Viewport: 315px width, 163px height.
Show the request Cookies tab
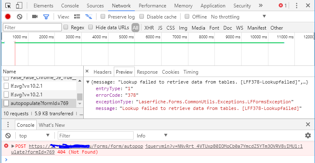[x=171, y=72]
